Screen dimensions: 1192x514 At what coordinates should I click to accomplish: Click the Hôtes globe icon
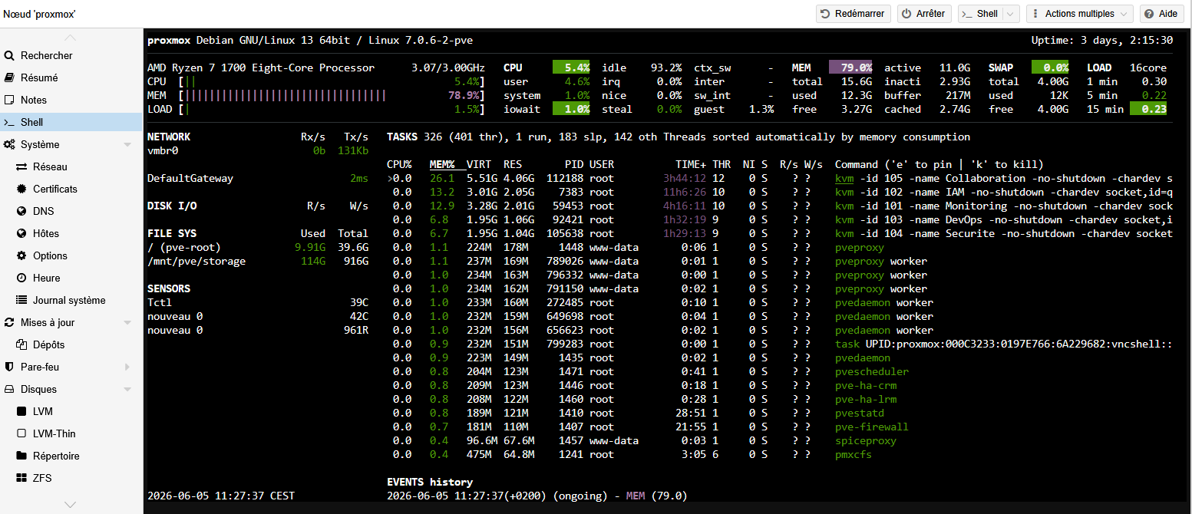pos(21,233)
